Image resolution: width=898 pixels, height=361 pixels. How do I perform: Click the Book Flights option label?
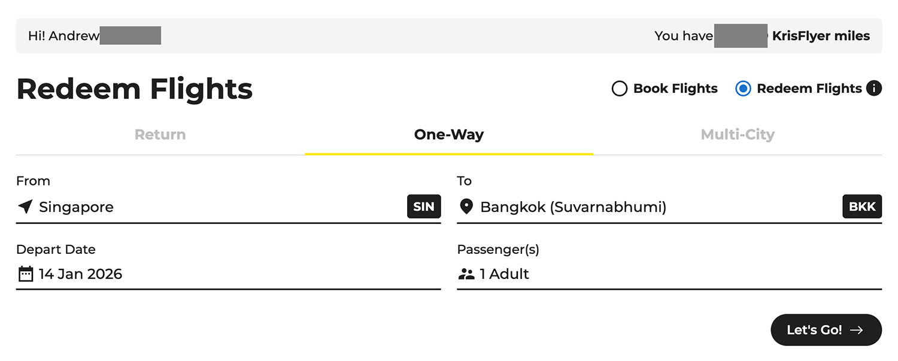(x=675, y=89)
